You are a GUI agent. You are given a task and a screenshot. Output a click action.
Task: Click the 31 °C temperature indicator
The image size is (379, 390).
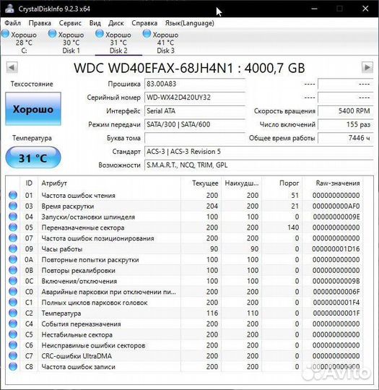(33, 157)
